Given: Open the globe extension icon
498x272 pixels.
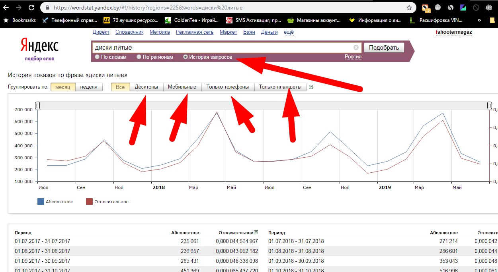Looking at the screenshot, I should 438,8.
